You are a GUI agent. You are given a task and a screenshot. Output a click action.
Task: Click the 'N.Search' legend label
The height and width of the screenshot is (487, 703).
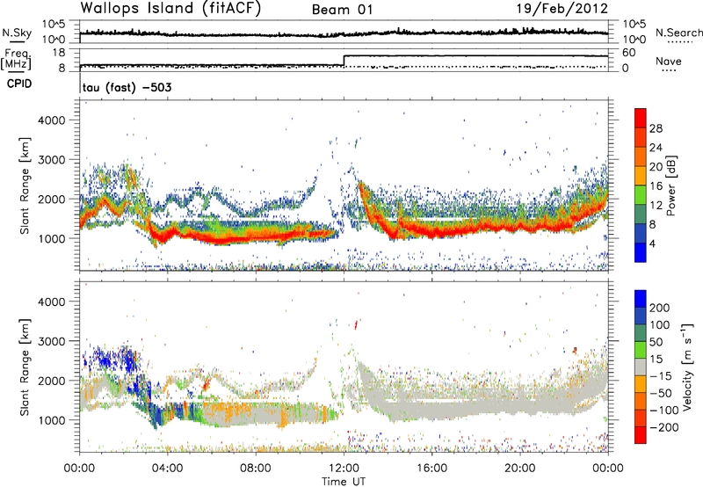pyautogui.click(x=678, y=33)
